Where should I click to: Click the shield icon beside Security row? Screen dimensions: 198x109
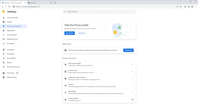65,86
